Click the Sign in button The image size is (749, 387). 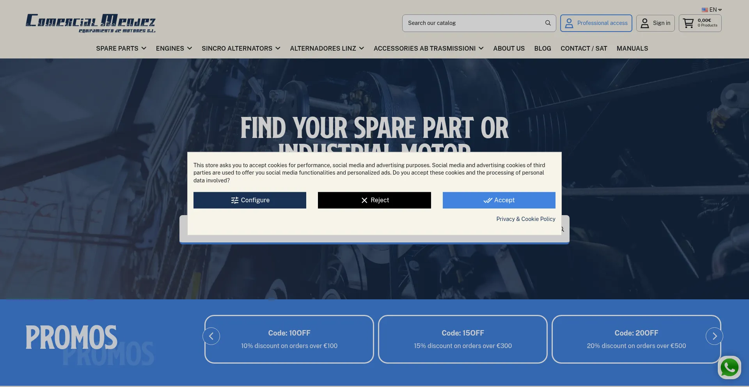pos(655,23)
